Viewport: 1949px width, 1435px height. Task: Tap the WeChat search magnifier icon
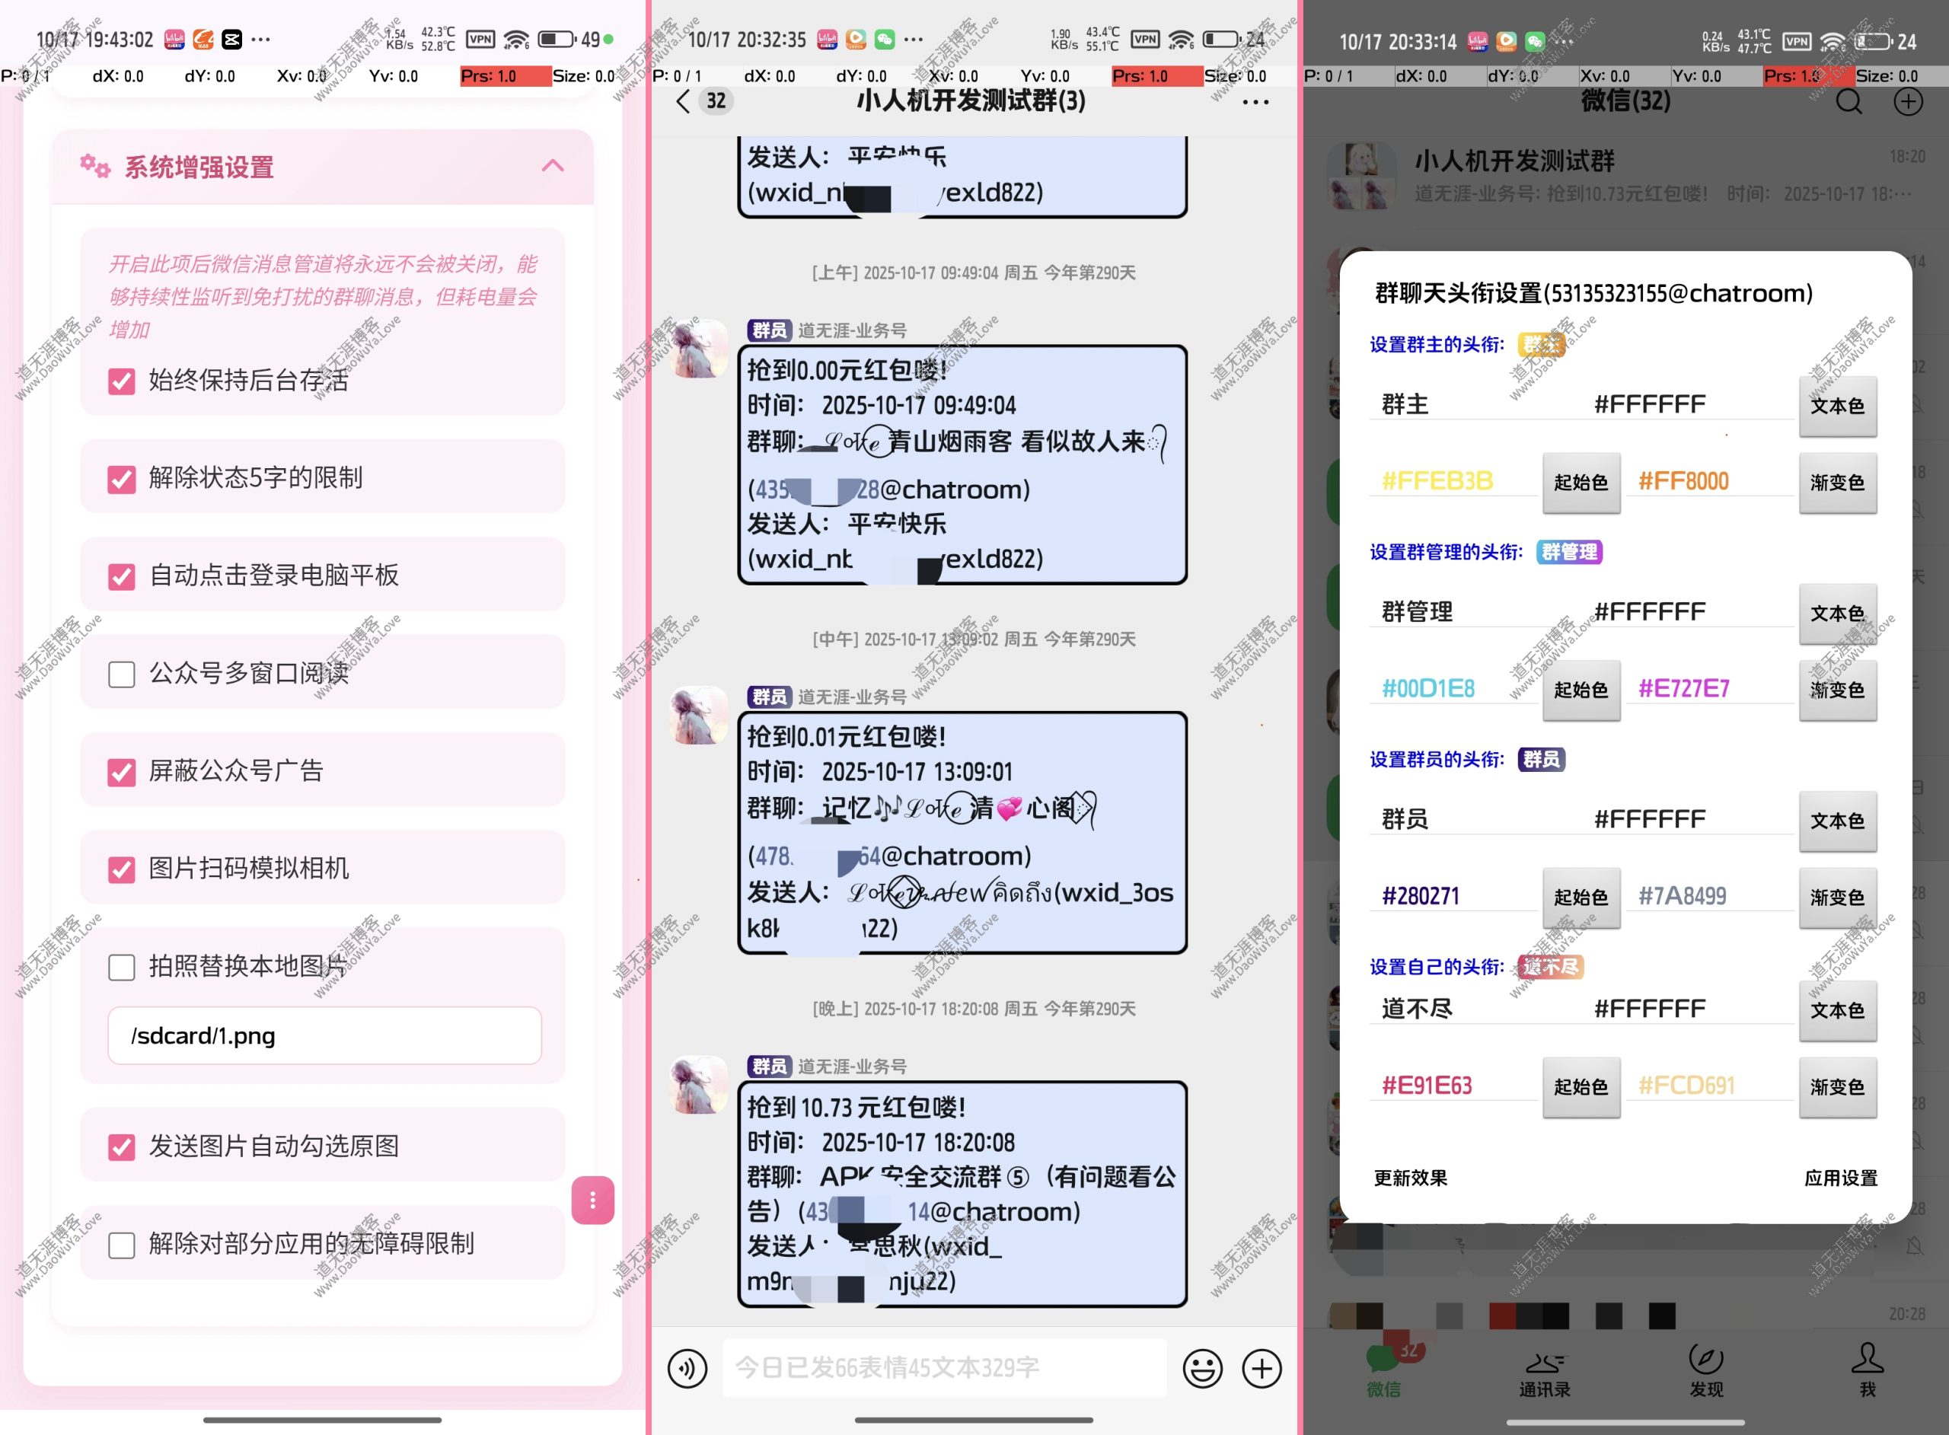click(1849, 103)
